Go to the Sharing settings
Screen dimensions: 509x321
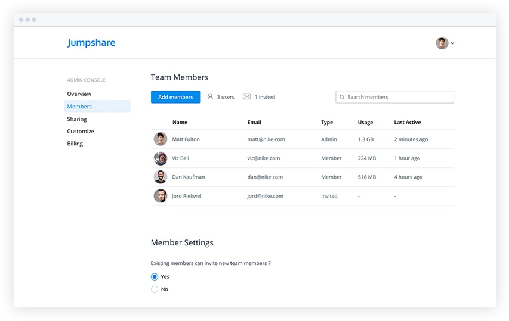[77, 119]
